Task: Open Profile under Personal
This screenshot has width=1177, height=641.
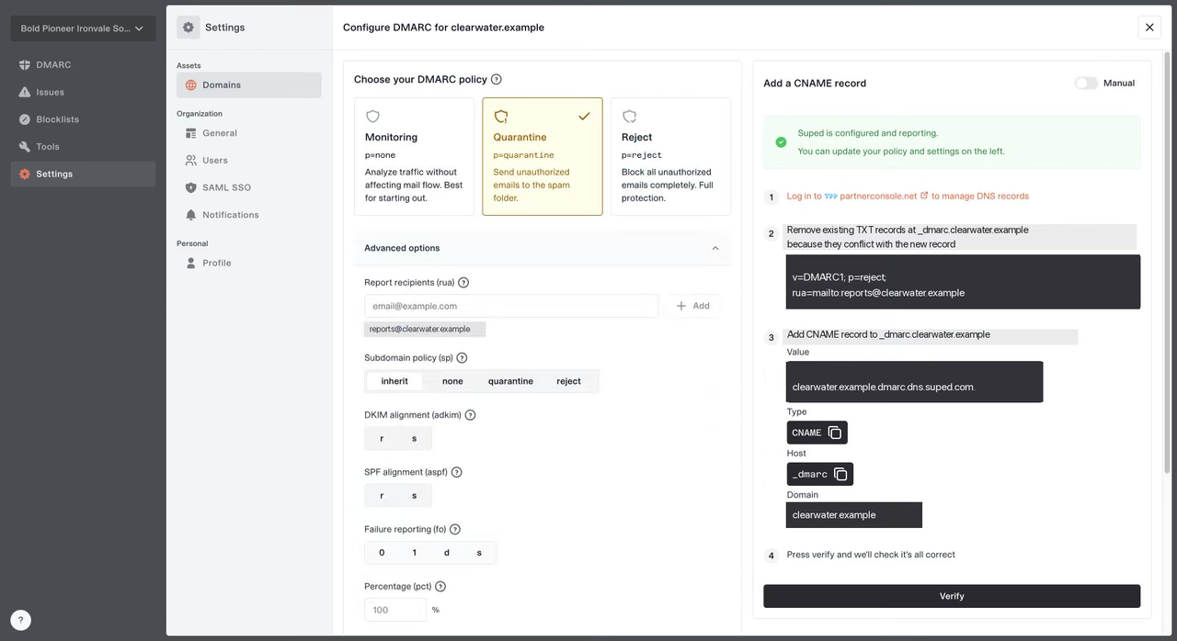Action: point(248,263)
